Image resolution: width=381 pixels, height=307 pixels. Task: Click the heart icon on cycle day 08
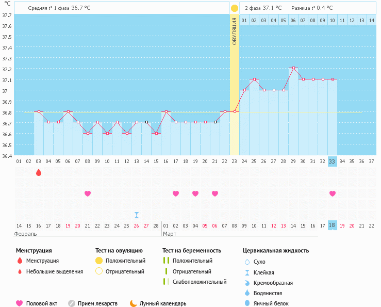pyautogui.click(x=88, y=193)
